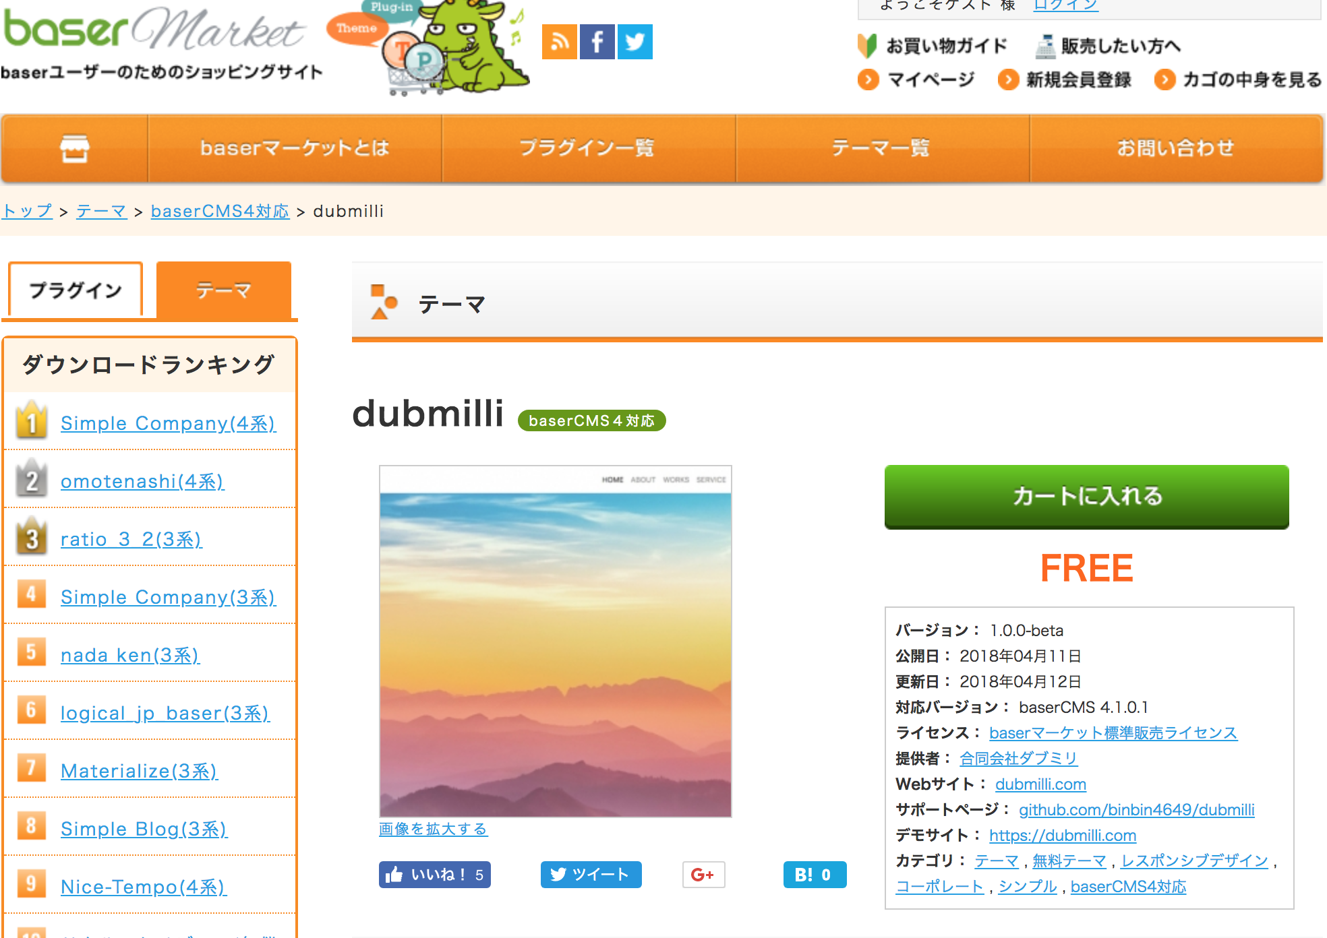Open the マイページ arrow link

(x=917, y=80)
